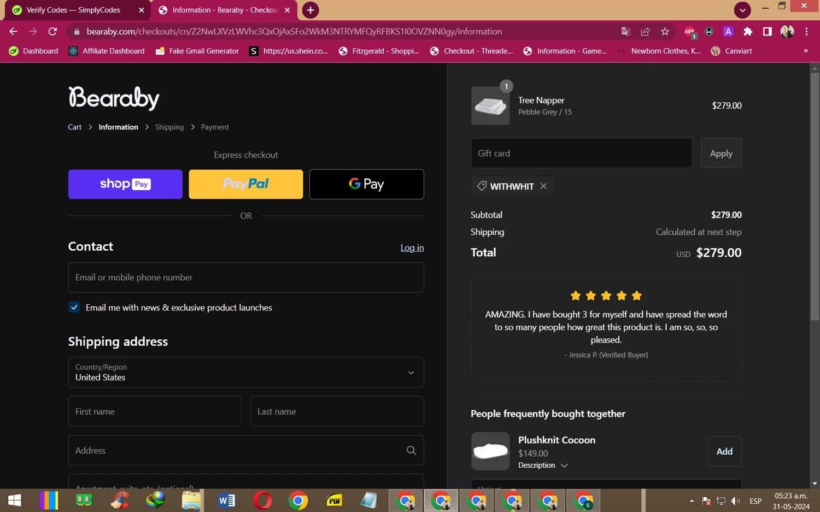Image resolution: width=820 pixels, height=512 pixels.
Task: Open the tab search dropdown
Action: (x=742, y=10)
